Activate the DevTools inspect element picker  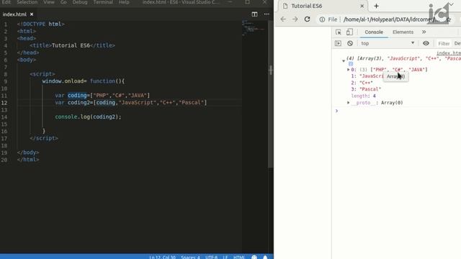[x=338, y=32]
